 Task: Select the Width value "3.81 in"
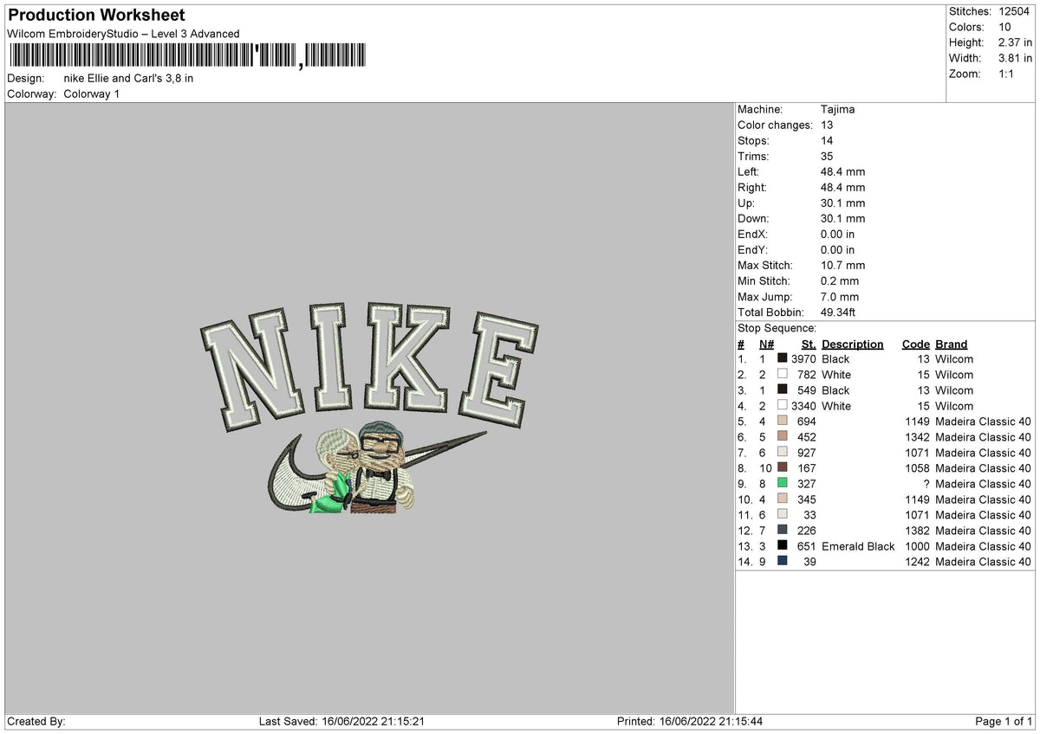pos(1015,58)
